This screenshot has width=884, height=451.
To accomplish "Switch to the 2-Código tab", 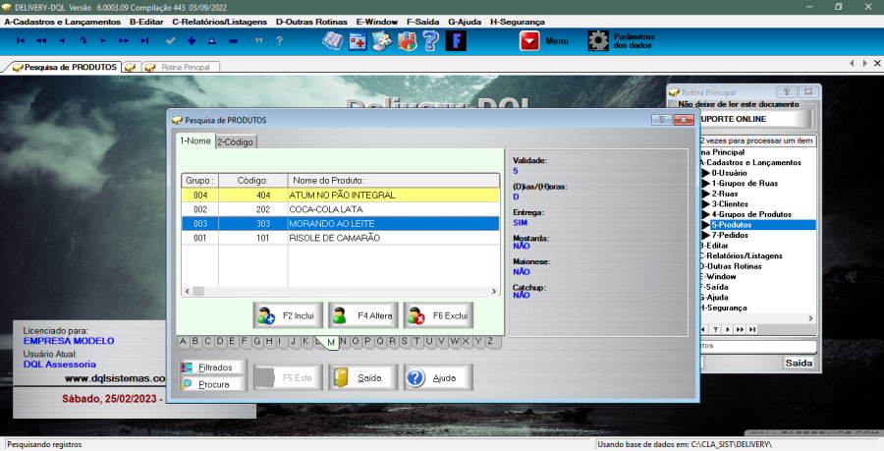I will (235, 142).
